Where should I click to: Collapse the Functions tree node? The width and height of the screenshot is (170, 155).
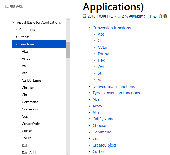16,44
